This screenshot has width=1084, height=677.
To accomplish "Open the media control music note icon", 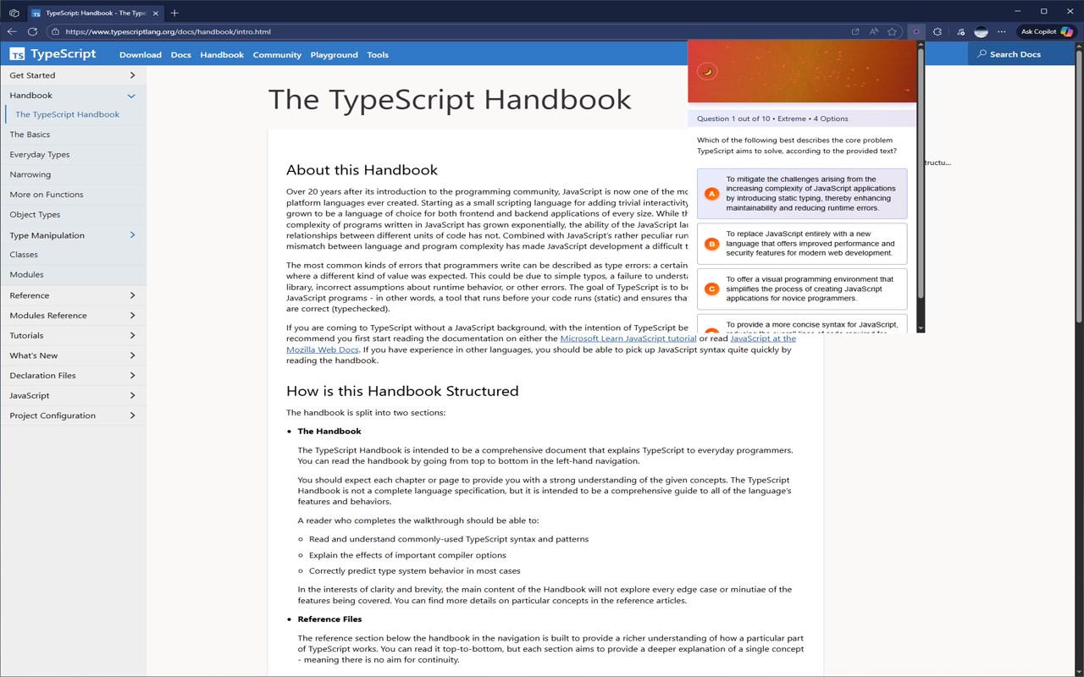I will [x=960, y=31].
